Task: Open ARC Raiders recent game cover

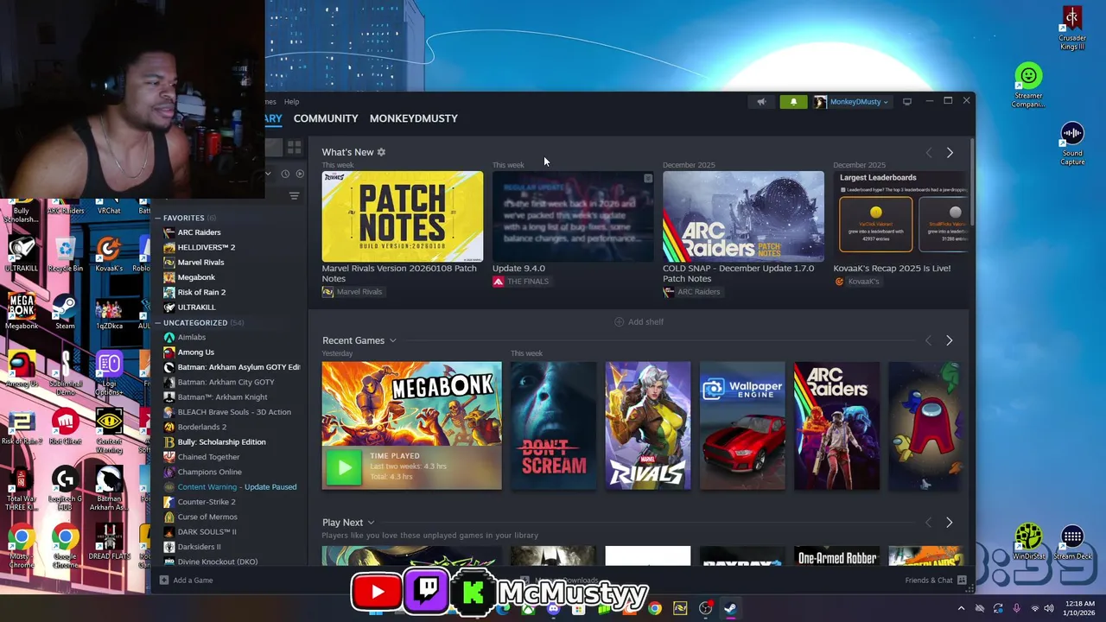Action: 836,426
